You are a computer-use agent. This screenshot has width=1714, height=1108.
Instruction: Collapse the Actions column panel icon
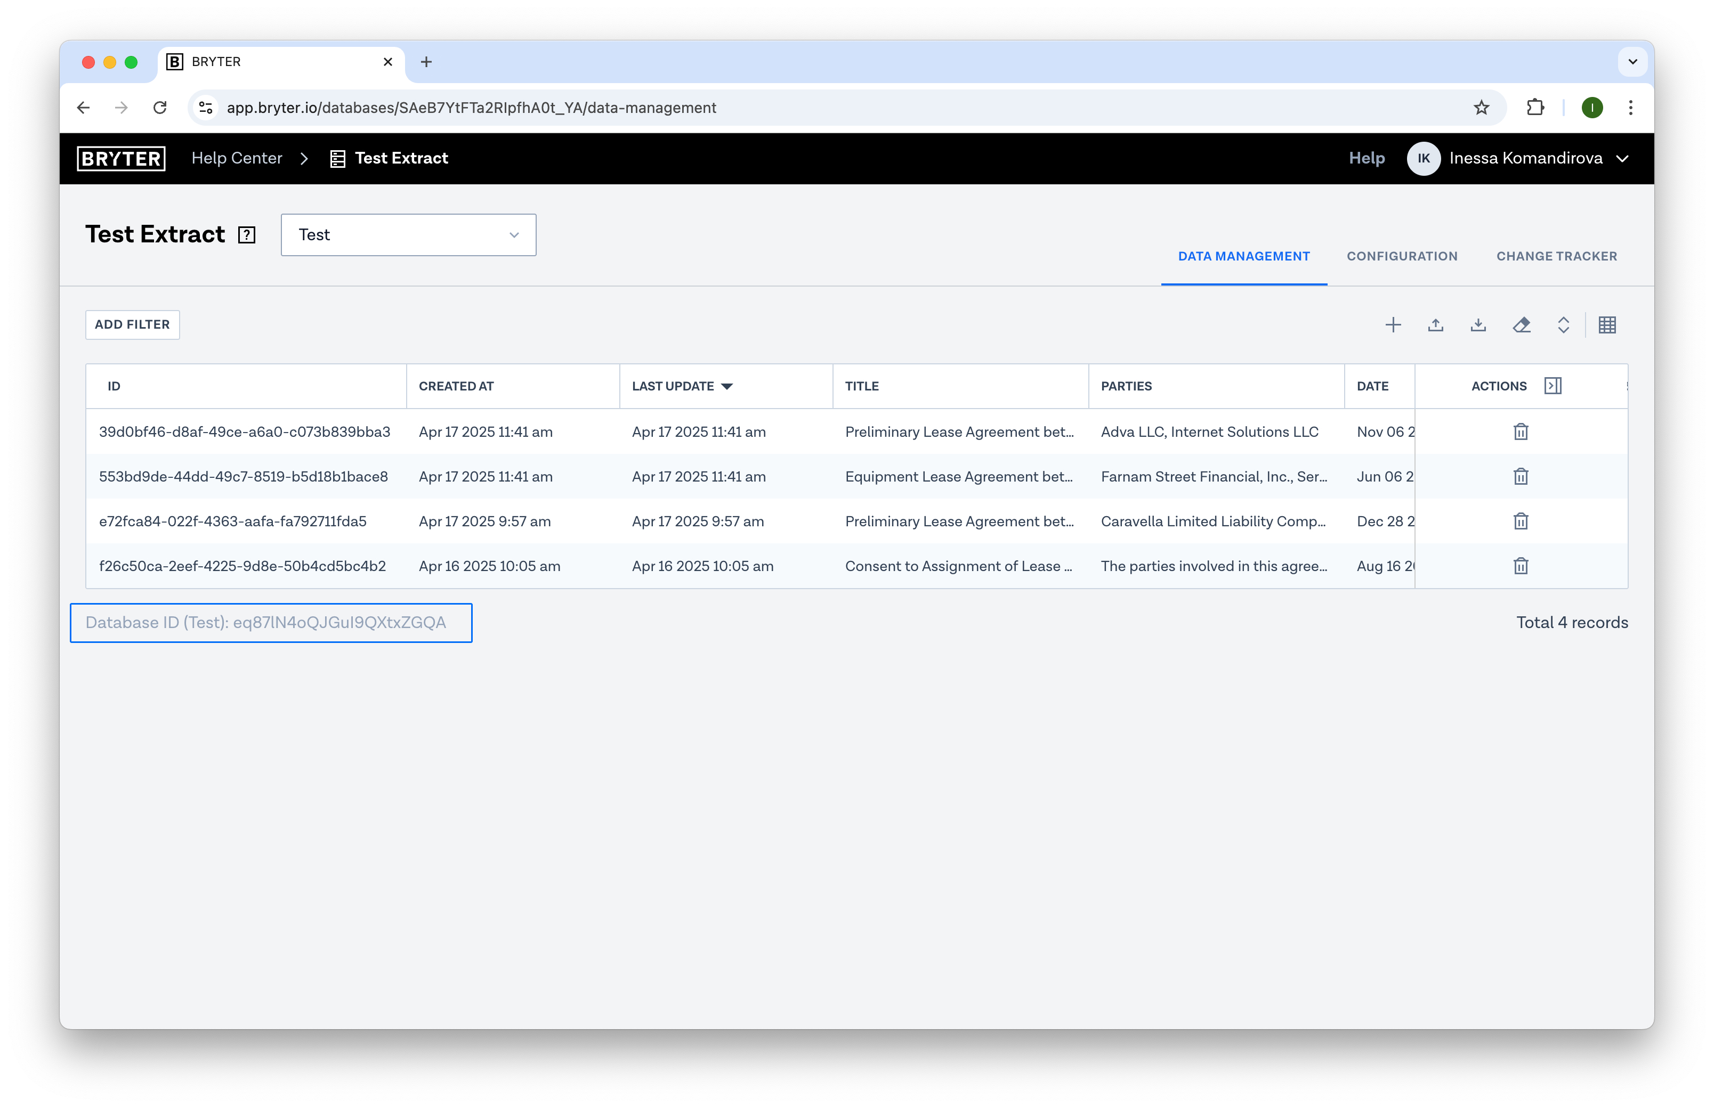tap(1552, 386)
